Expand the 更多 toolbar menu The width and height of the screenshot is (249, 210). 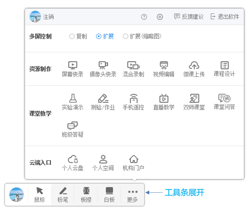(x=132, y=195)
